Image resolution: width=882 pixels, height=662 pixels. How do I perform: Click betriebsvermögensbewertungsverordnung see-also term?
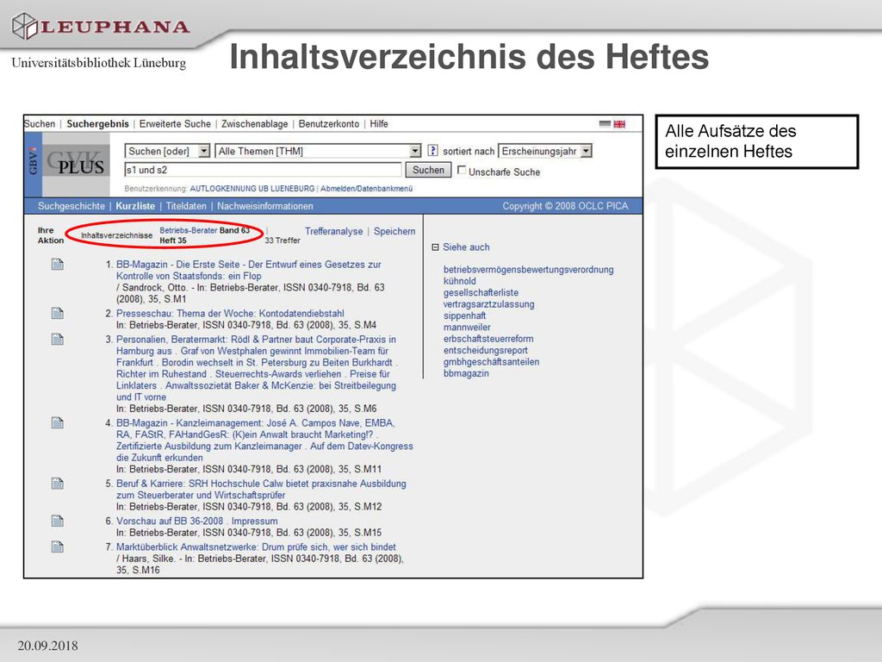coord(528,270)
